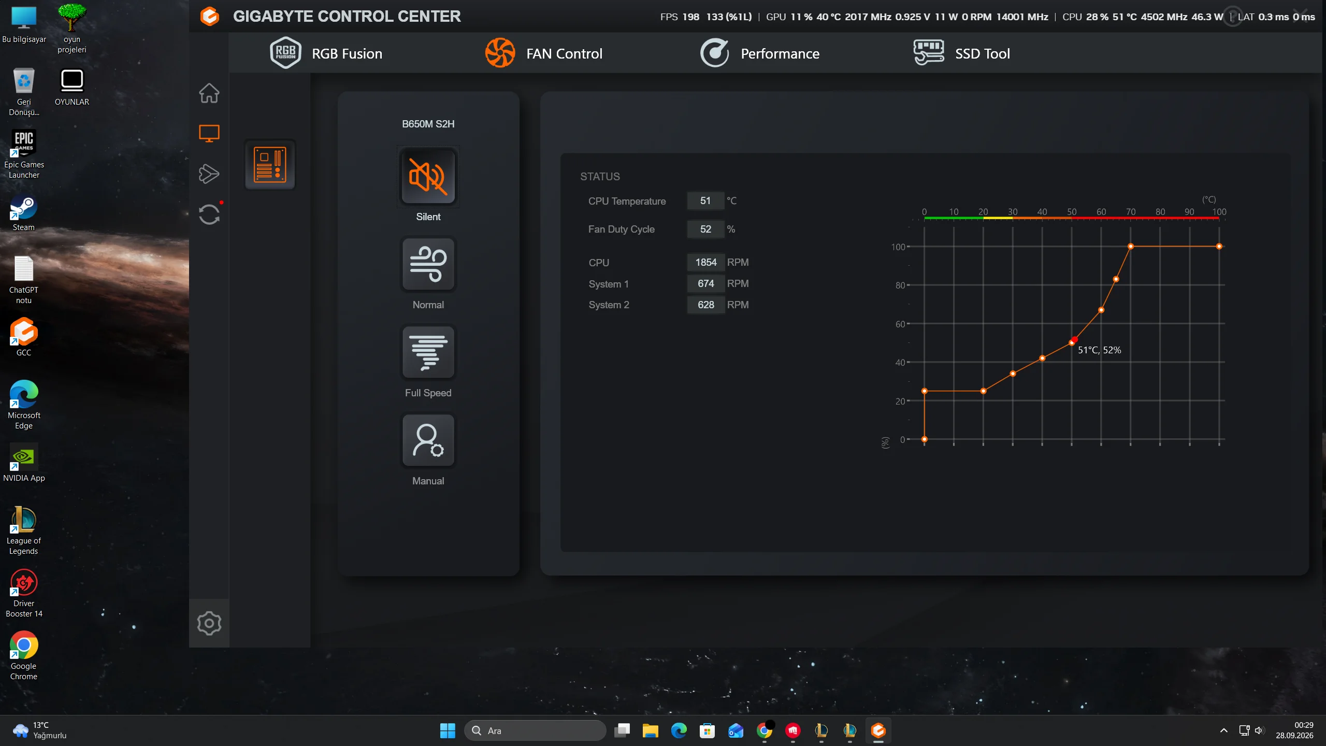
Task: Click the red 51°C, 52% curve marker
Action: click(x=1075, y=340)
